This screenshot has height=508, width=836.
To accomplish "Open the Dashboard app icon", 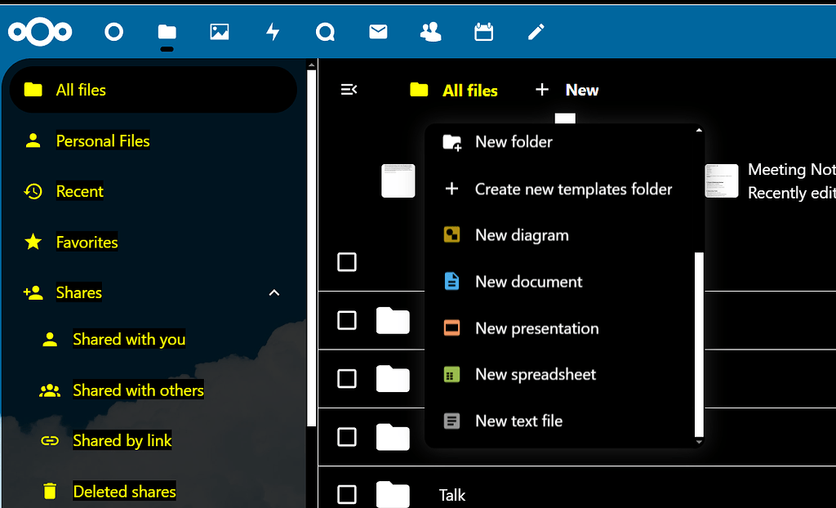I will click(114, 32).
